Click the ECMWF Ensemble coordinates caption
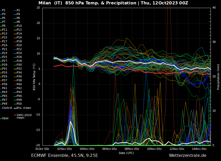Screen dimensions: 221x161 coord(64,156)
